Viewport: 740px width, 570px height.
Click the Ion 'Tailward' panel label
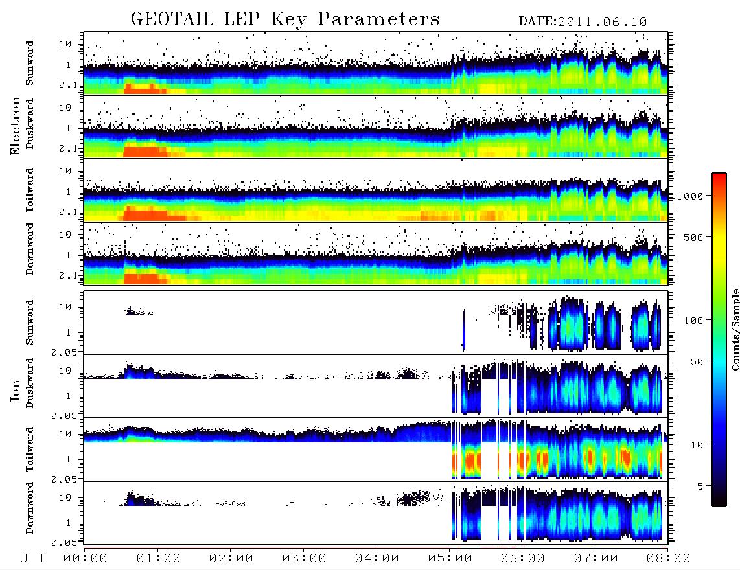pyautogui.click(x=30, y=450)
